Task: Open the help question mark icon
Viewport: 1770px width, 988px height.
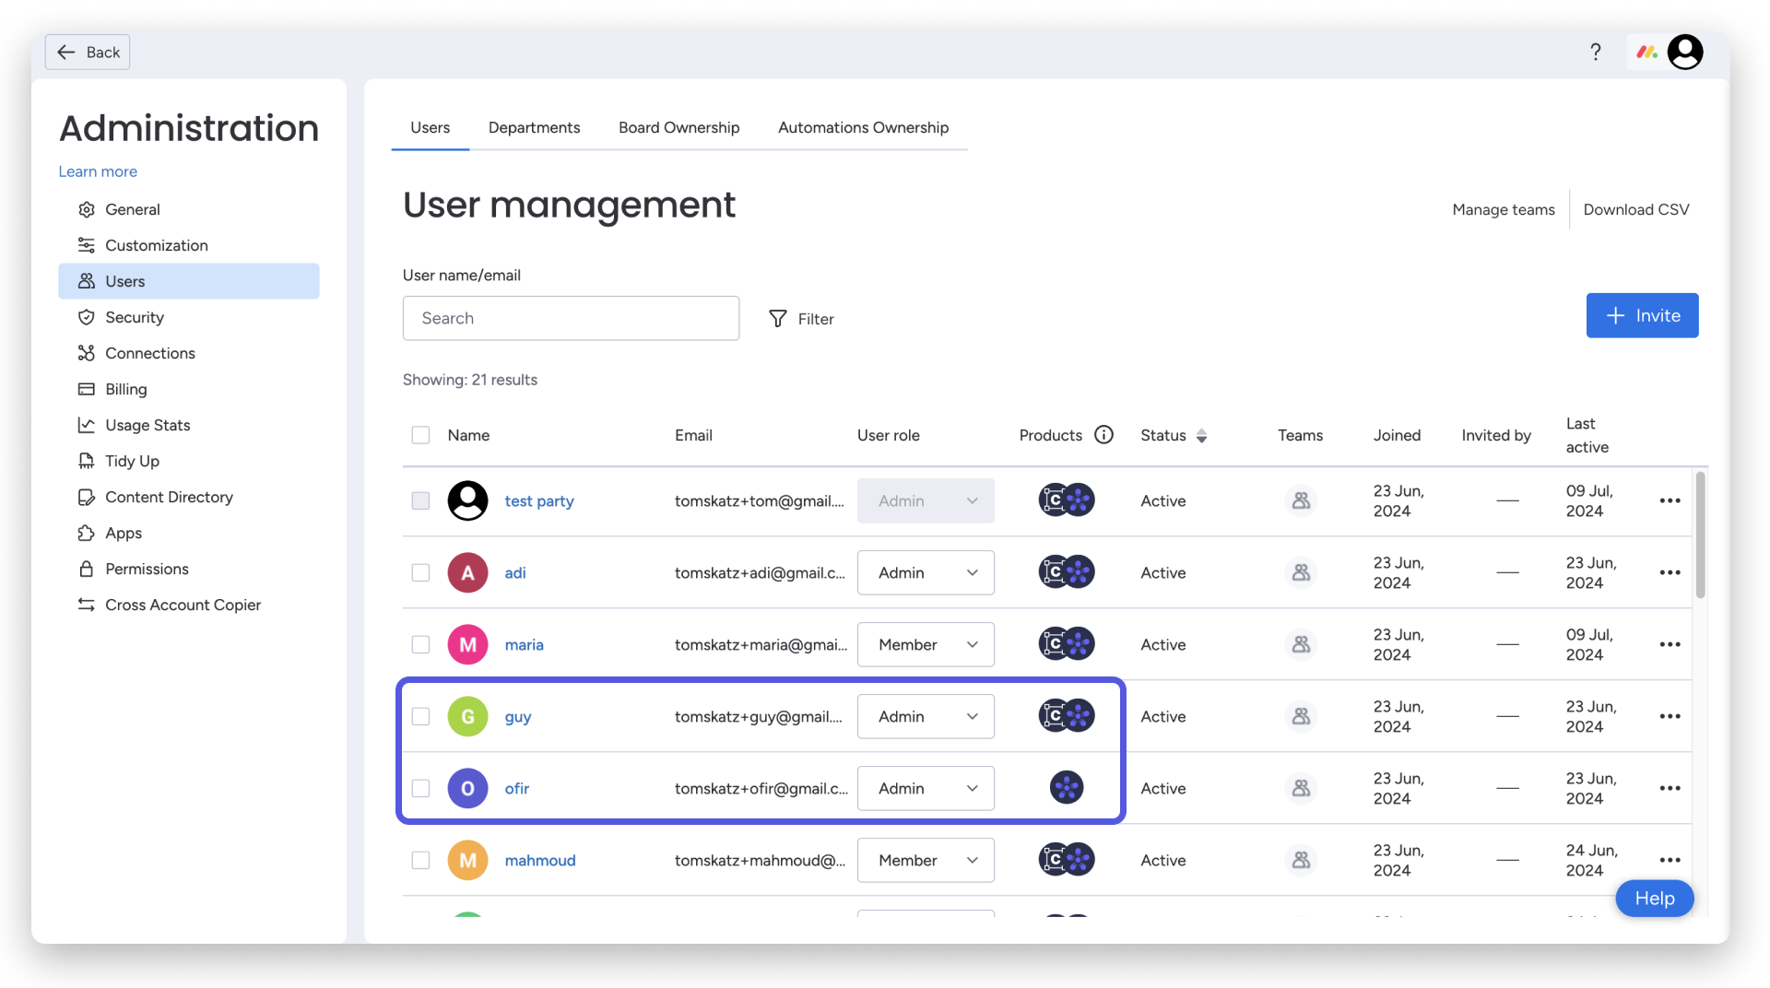Action: pos(1596,52)
